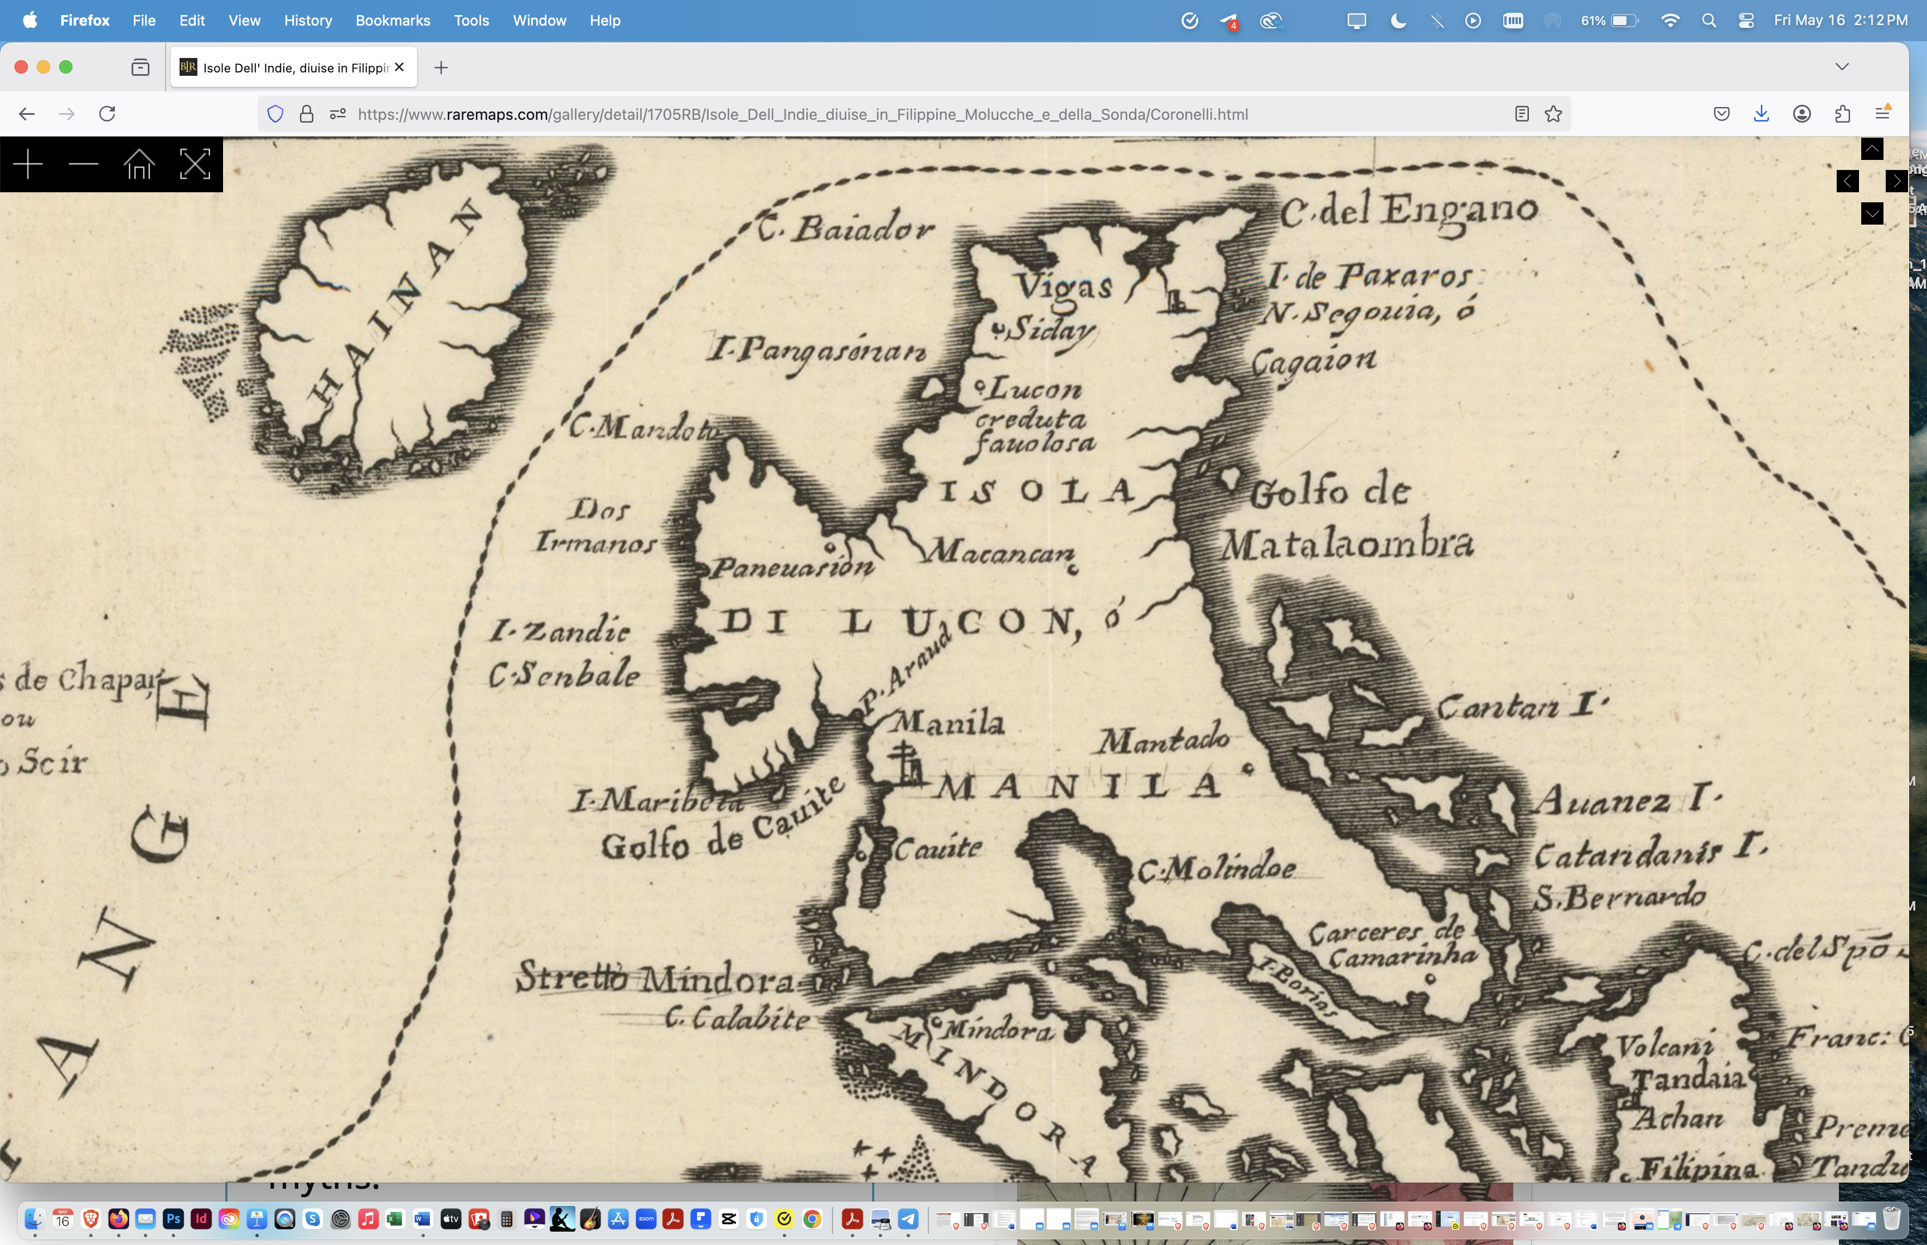The width and height of the screenshot is (1927, 1245).
Task: Open Creative Cloud sync status in menu bar
Action: pyautogui.click(x=1271, y=21)
